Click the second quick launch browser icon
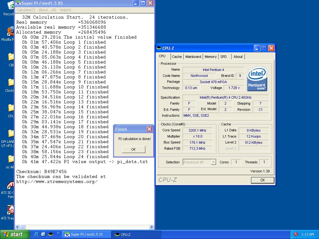This screenshot has height=239, width=319. (x=43, y=234)
